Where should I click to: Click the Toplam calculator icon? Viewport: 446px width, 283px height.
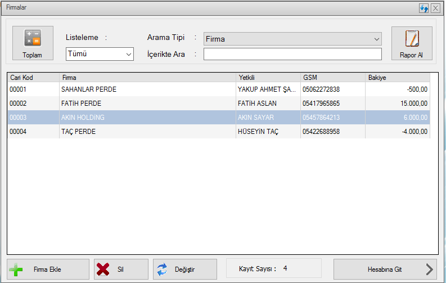tap(32, 38)
